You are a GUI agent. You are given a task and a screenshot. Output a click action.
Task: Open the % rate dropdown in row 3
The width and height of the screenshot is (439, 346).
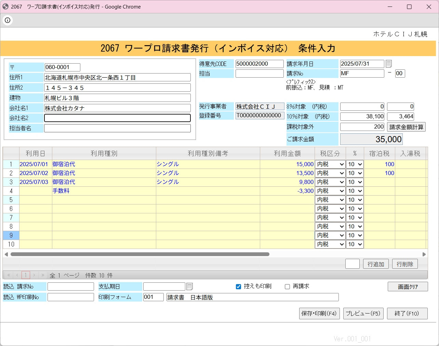[355, 182]
